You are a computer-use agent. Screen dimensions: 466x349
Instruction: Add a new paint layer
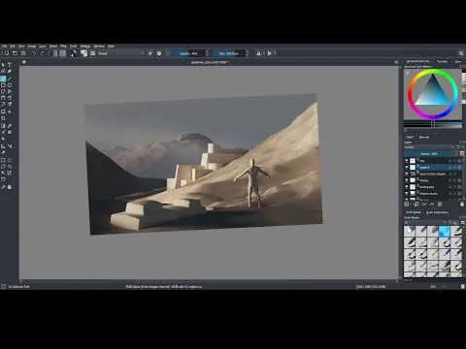(x=407, y=205)
